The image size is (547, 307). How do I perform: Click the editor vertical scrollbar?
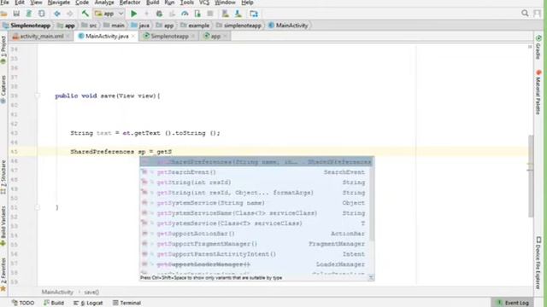click(x=531, y=177)
